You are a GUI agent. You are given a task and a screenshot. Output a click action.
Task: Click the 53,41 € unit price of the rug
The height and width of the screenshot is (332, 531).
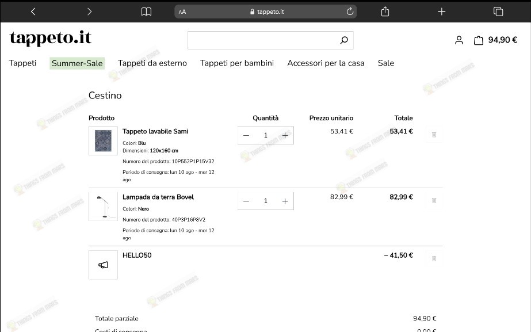(342, 131)
